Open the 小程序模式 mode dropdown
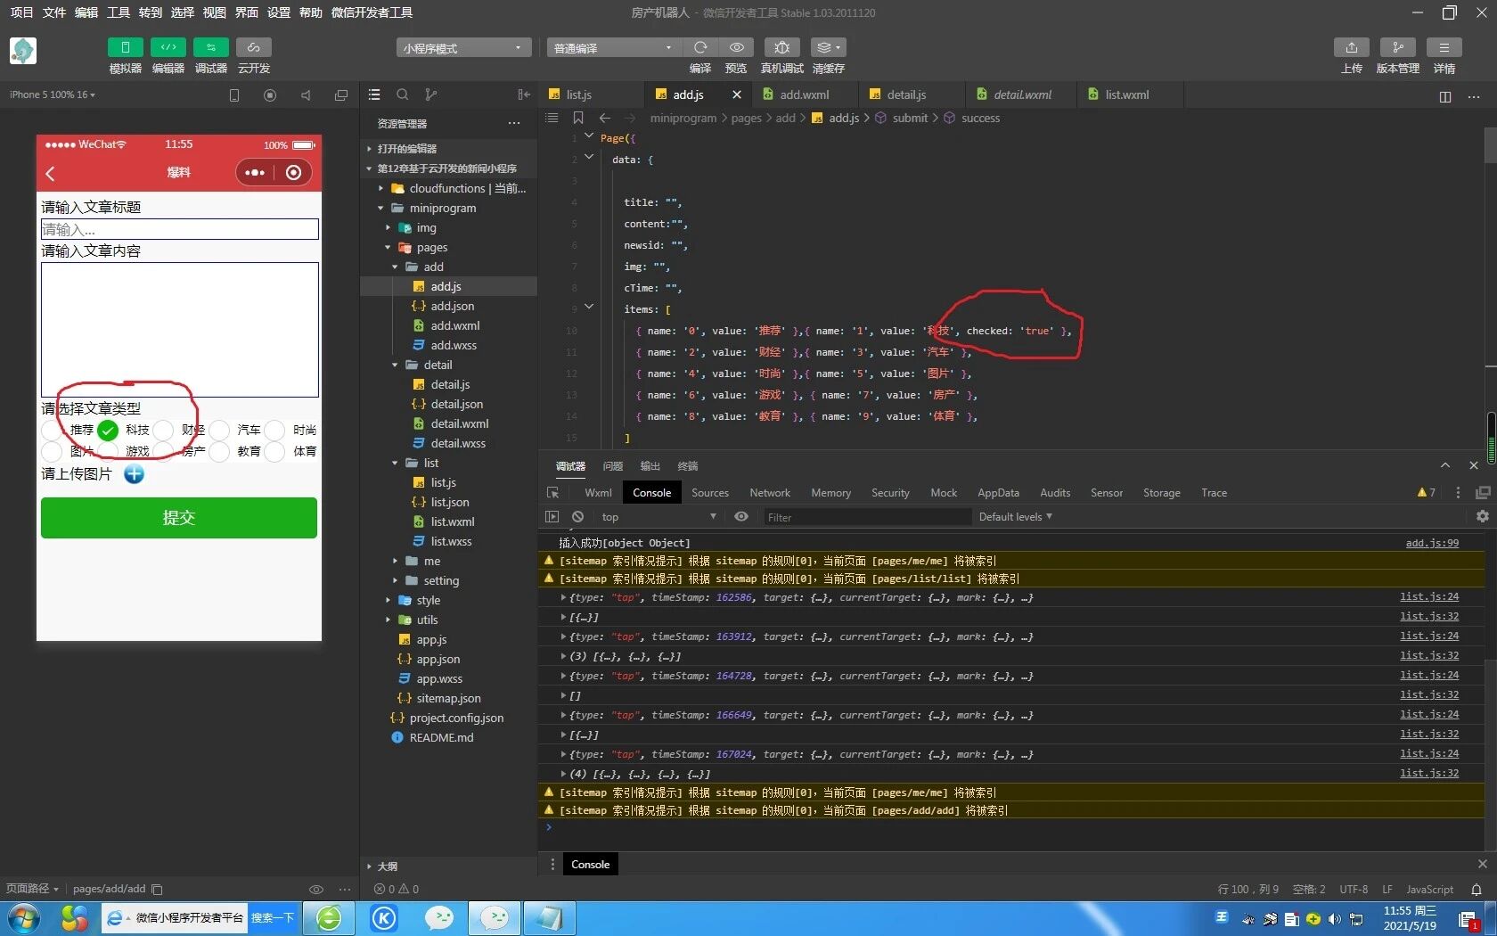Image resolution: width=1497 pixels, height=936 pixels. click(x=463, y=48)
